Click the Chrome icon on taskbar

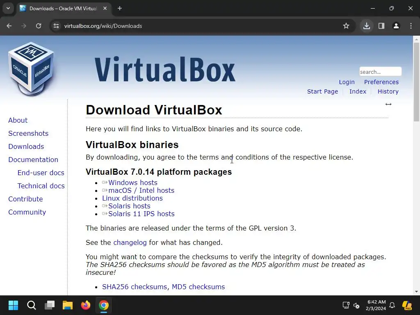(x=104, y=305)
